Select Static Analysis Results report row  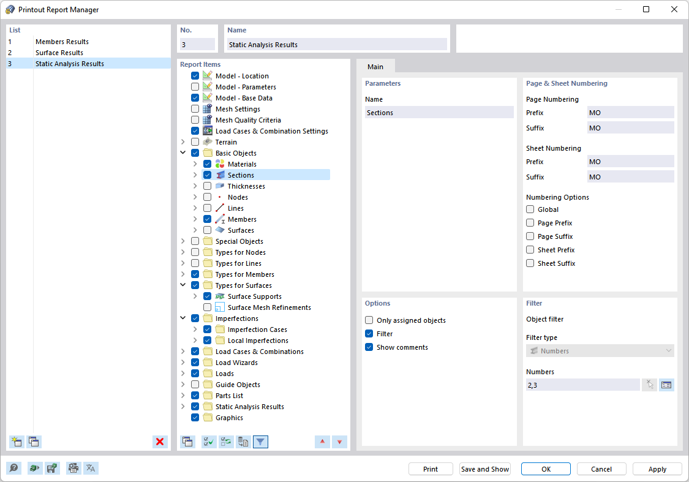tap(88, 63)
